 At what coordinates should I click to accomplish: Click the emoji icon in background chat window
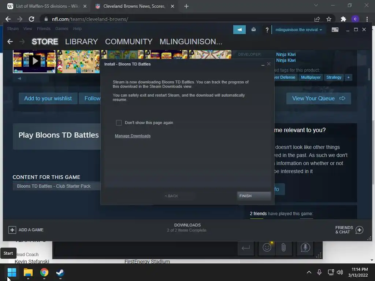point(267,247)
